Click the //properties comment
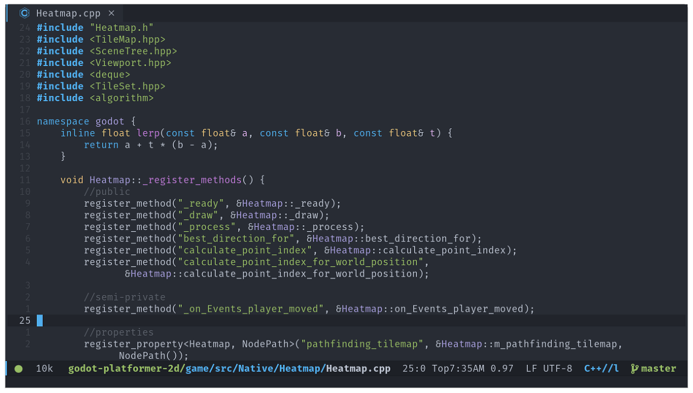 tap(119, 332)
